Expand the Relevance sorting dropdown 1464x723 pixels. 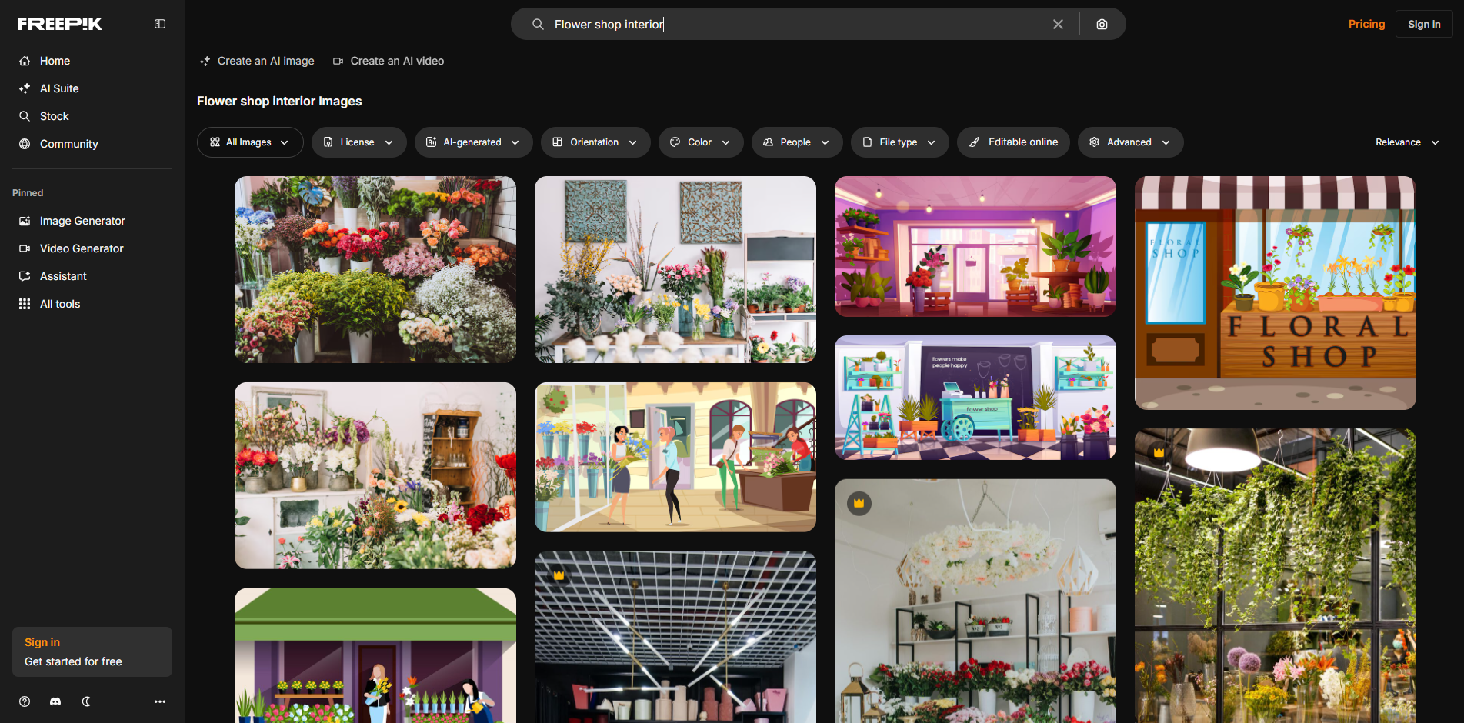tap(1406, 142)
